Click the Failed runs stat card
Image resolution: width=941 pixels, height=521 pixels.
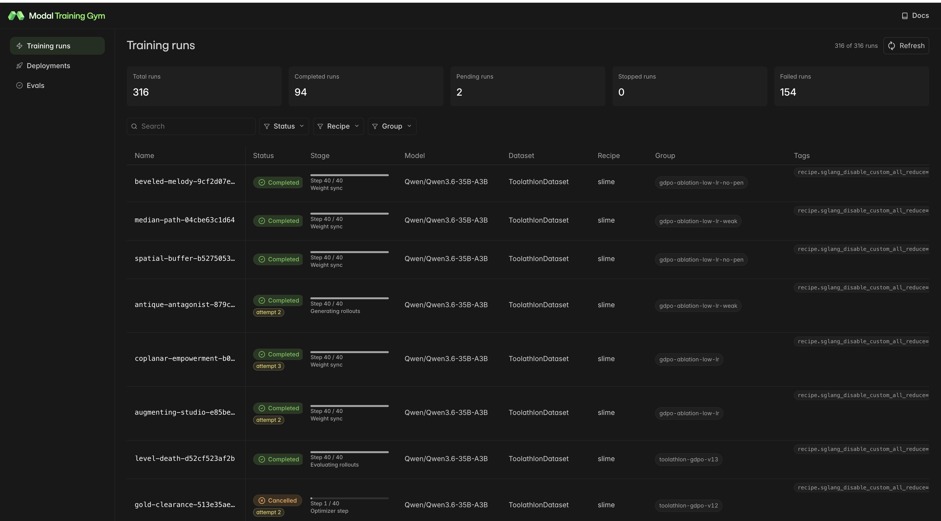point(852,86)
